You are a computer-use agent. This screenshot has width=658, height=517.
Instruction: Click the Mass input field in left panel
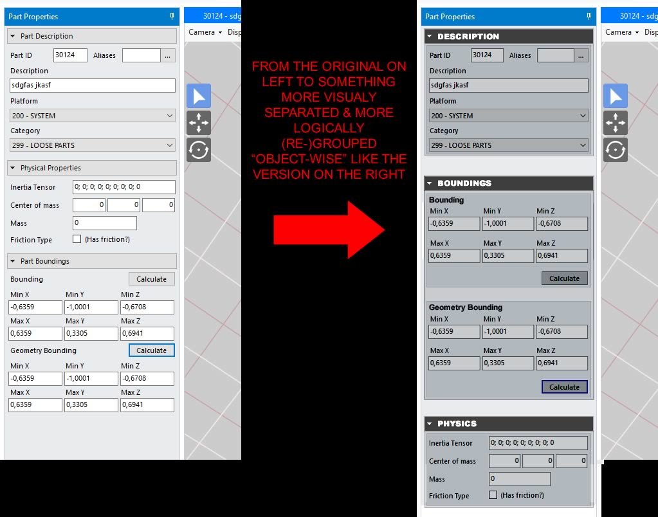coord(105,223)
